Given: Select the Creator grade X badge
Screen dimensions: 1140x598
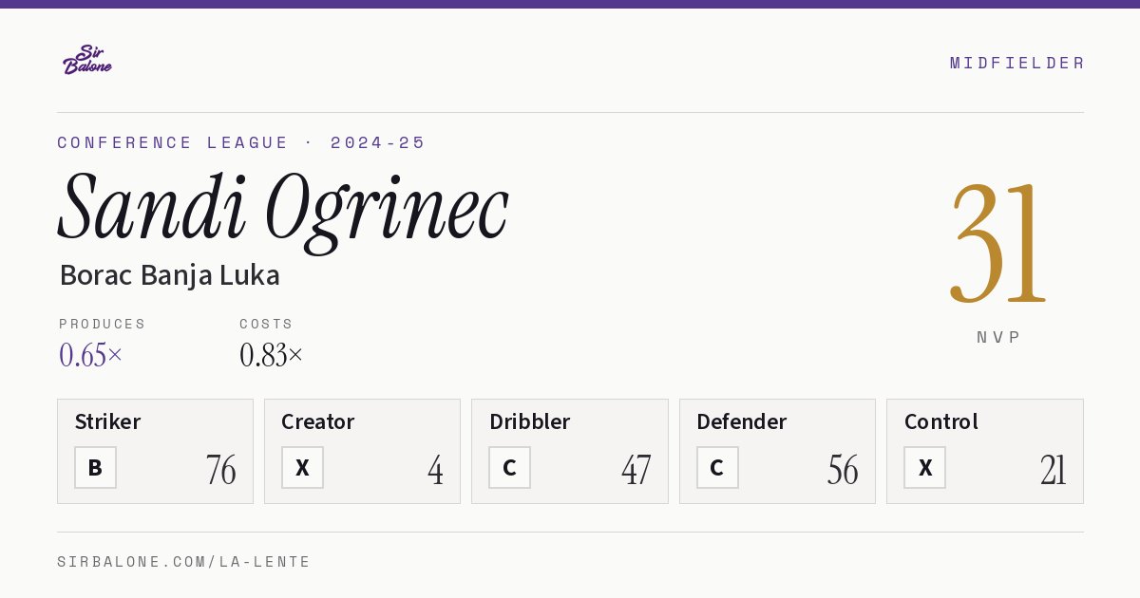Looking at the screenshot, I should point(302,468).
